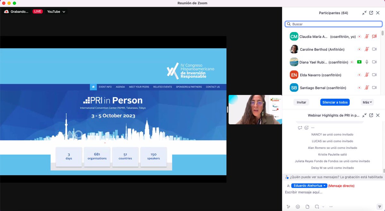Click Caroline Berthod's recording indicator icon
Viewport: 385px width, 211px height.
click(x=359, y=49)
